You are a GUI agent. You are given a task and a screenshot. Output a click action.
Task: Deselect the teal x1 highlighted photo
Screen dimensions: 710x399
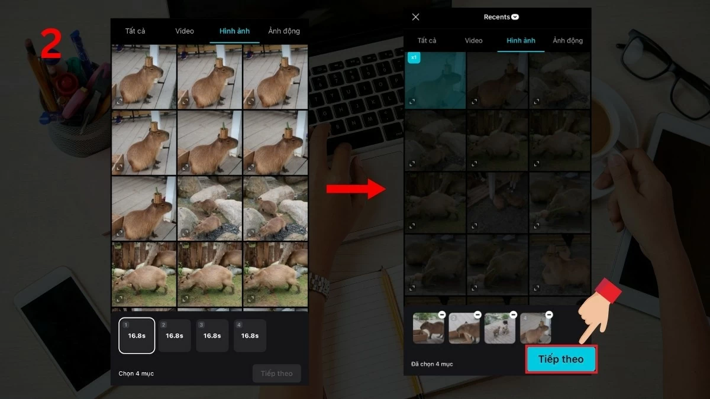435,80
